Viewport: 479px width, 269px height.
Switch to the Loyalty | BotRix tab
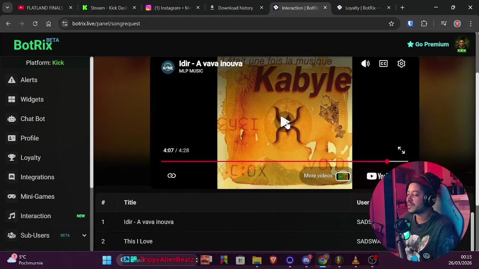pyautogui.click(x=364, y=7)
